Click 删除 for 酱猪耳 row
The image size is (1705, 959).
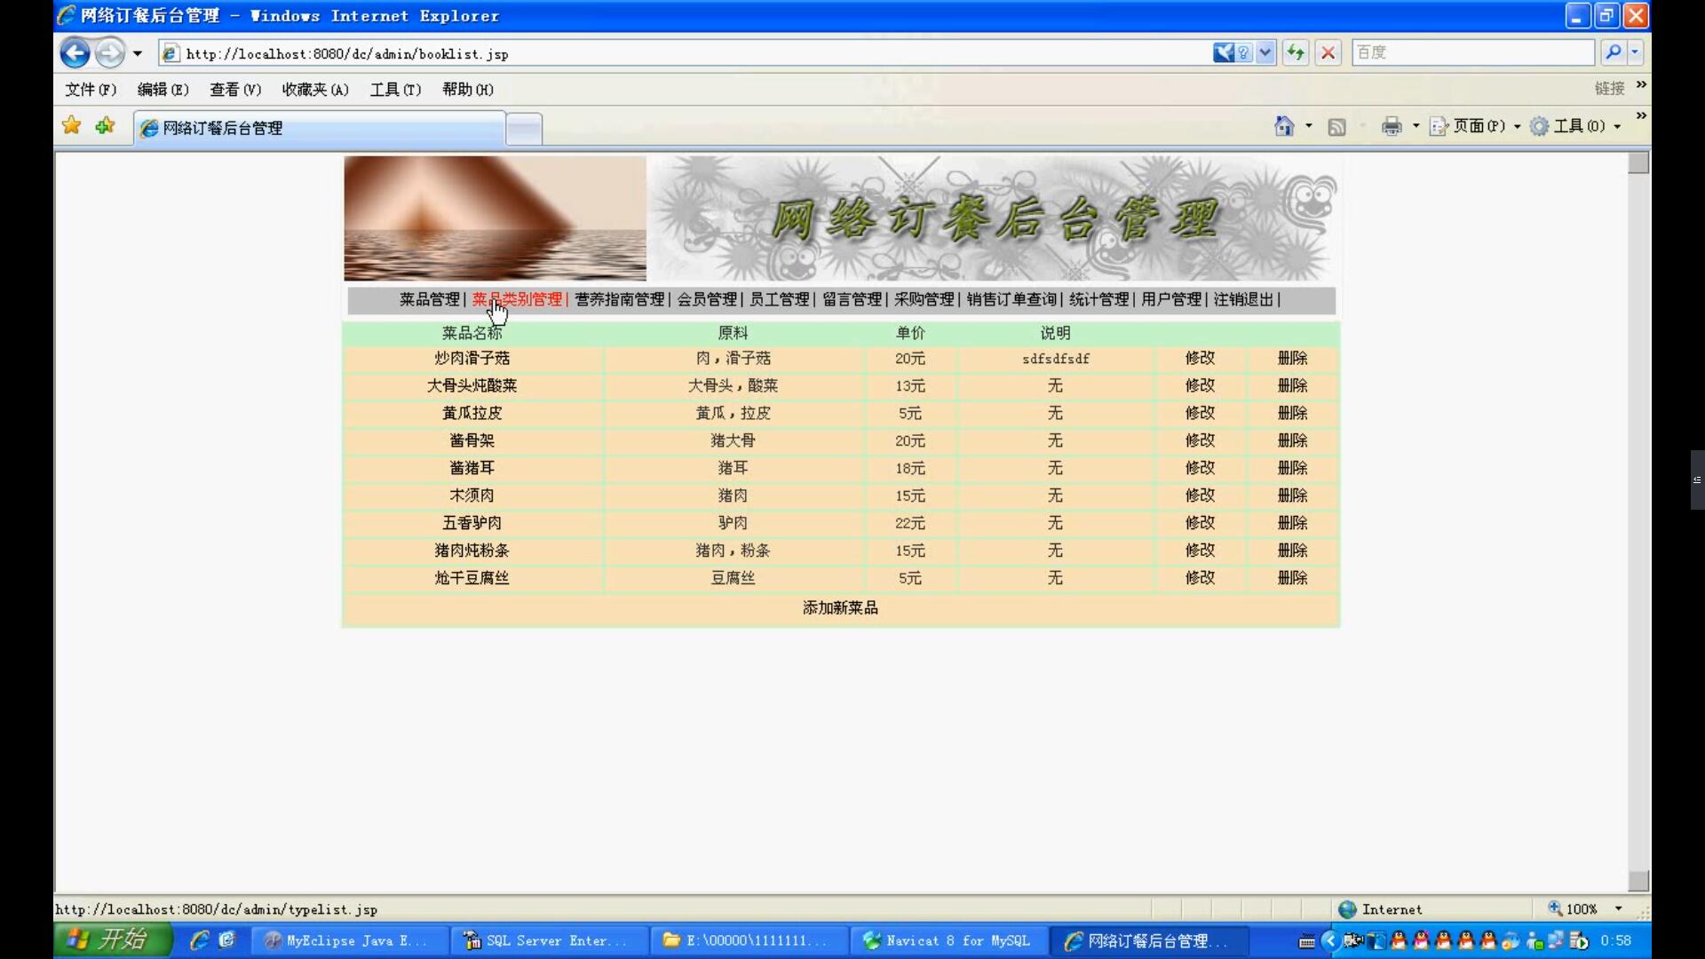[x=1292, y=469]
